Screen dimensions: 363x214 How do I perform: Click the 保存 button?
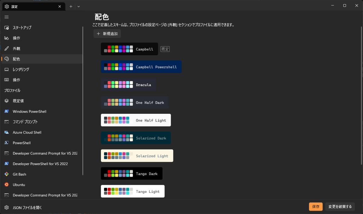click(x=316, y=207)
